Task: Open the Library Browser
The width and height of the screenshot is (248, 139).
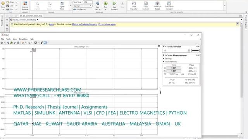Action: click(25, 6)
